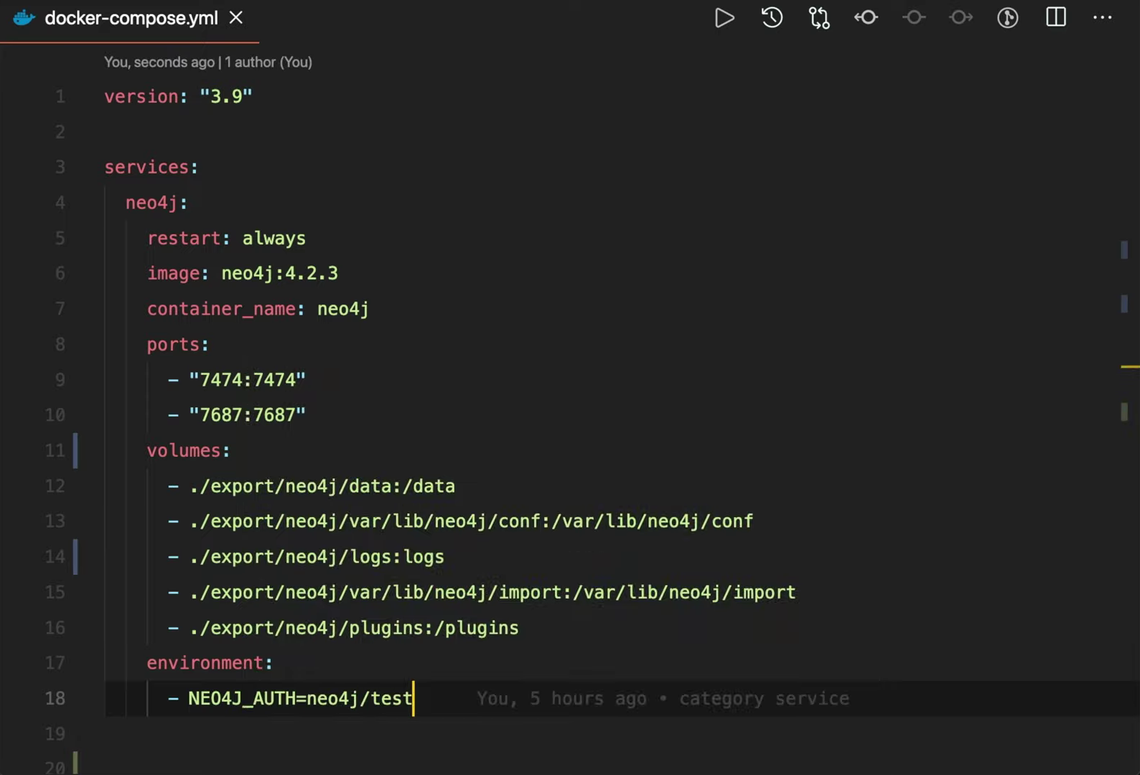Open file history timeline icon
The image size is (1140, 775).
(x=772, y=18)
